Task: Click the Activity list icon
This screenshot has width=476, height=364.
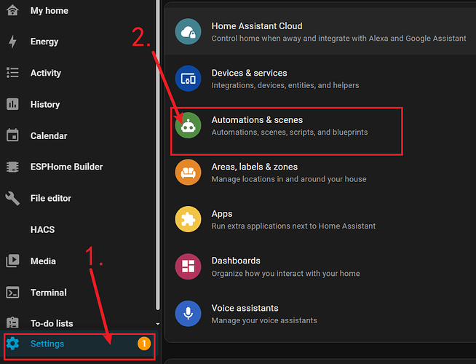Action: (12, 73)
